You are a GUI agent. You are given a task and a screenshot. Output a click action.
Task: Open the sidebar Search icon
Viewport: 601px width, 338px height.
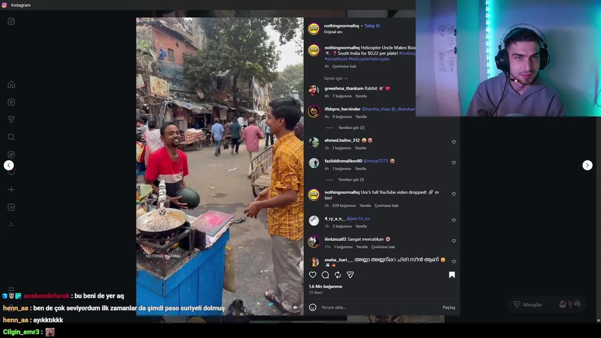[x=11, y=137]
